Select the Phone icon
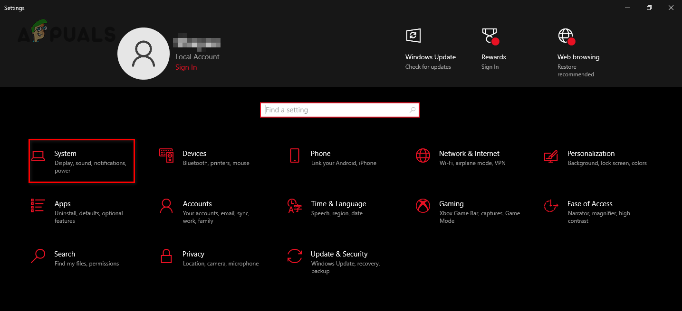 click(295, 155)
